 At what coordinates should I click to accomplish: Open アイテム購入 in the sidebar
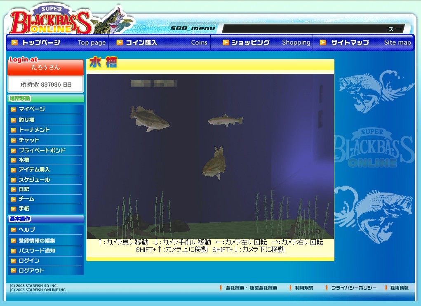pyautogui.click(x=34, y=169)
